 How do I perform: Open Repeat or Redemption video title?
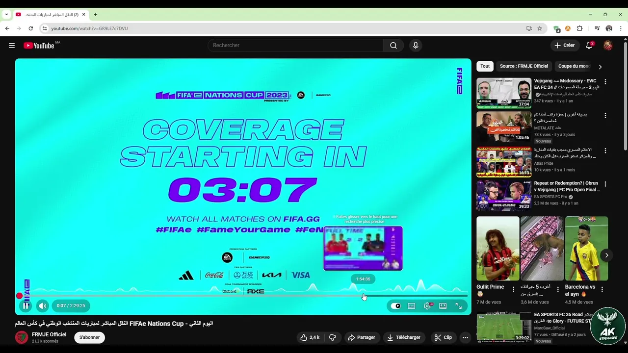click(x=567, y=186)
